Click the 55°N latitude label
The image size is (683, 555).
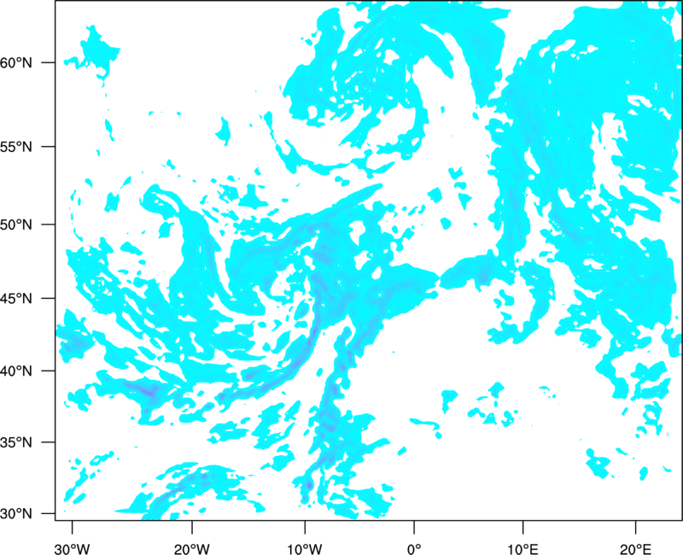click(16, 147)
